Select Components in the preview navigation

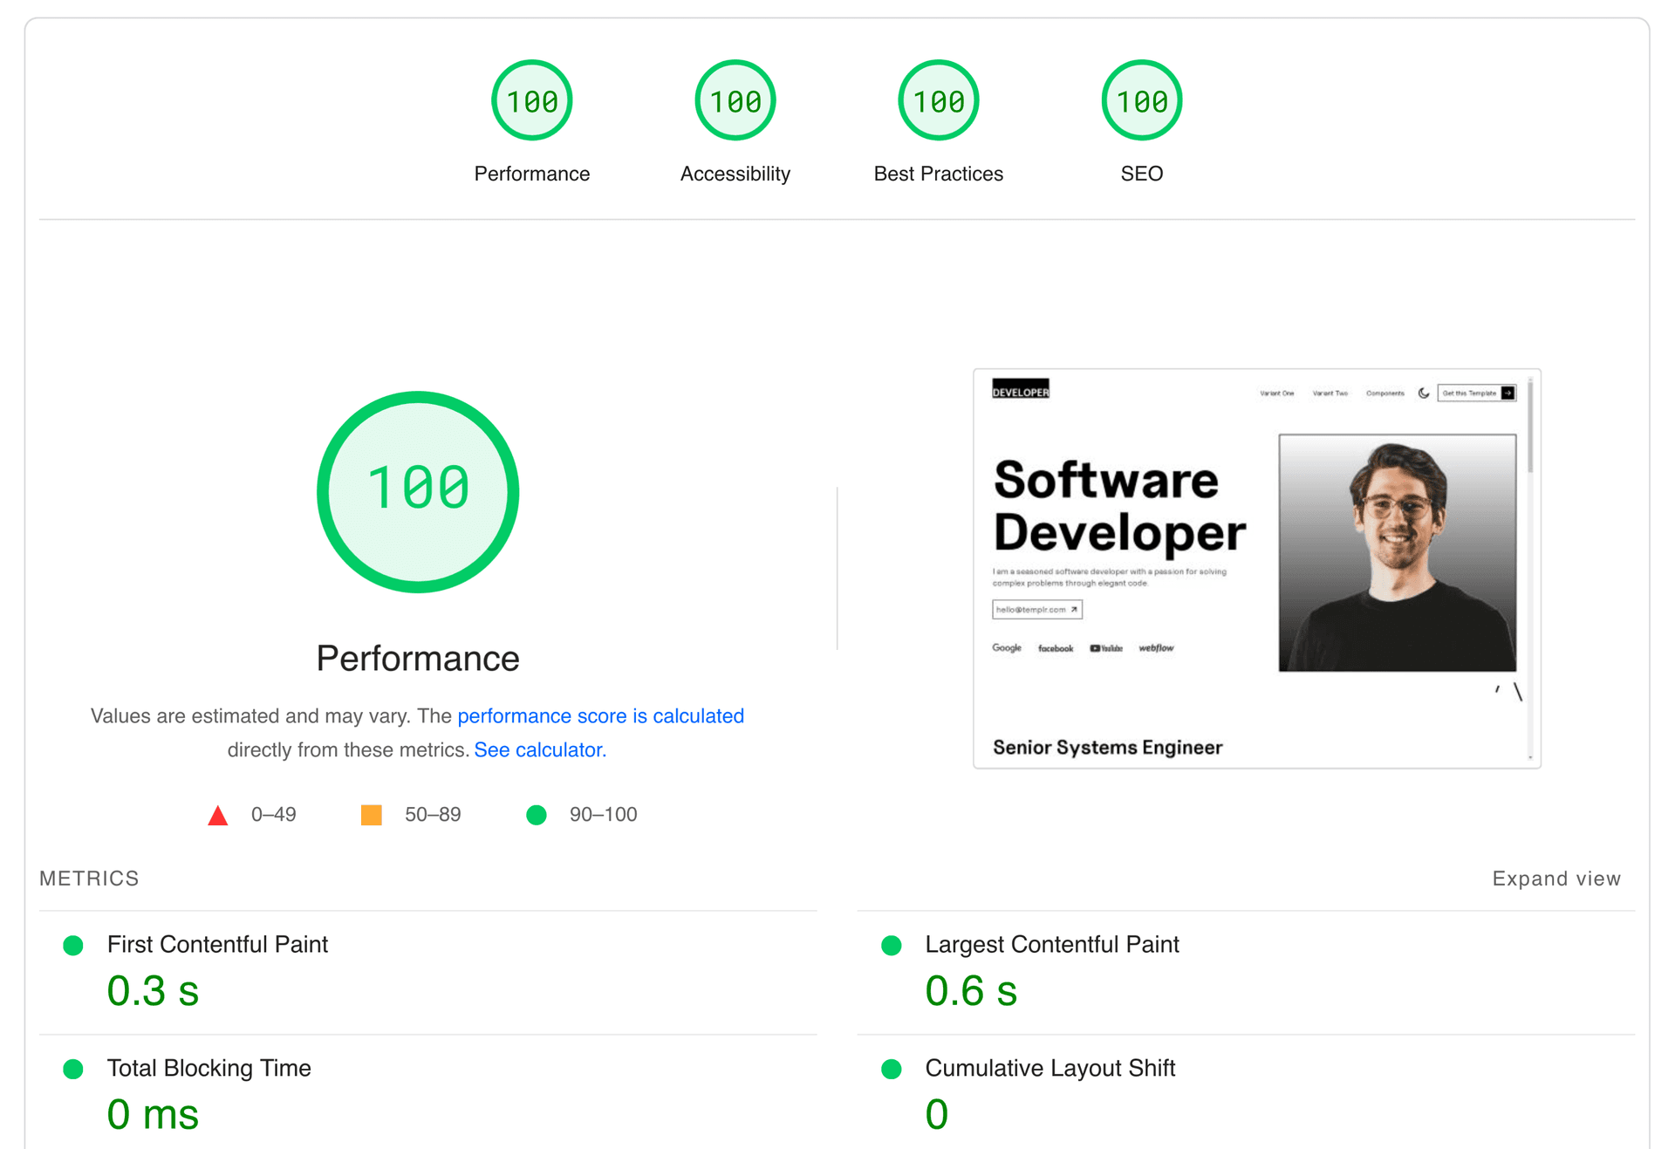(1385, 393)
